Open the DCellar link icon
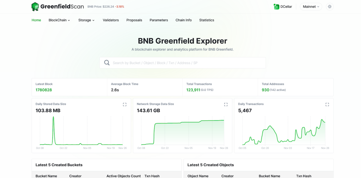 276,7
